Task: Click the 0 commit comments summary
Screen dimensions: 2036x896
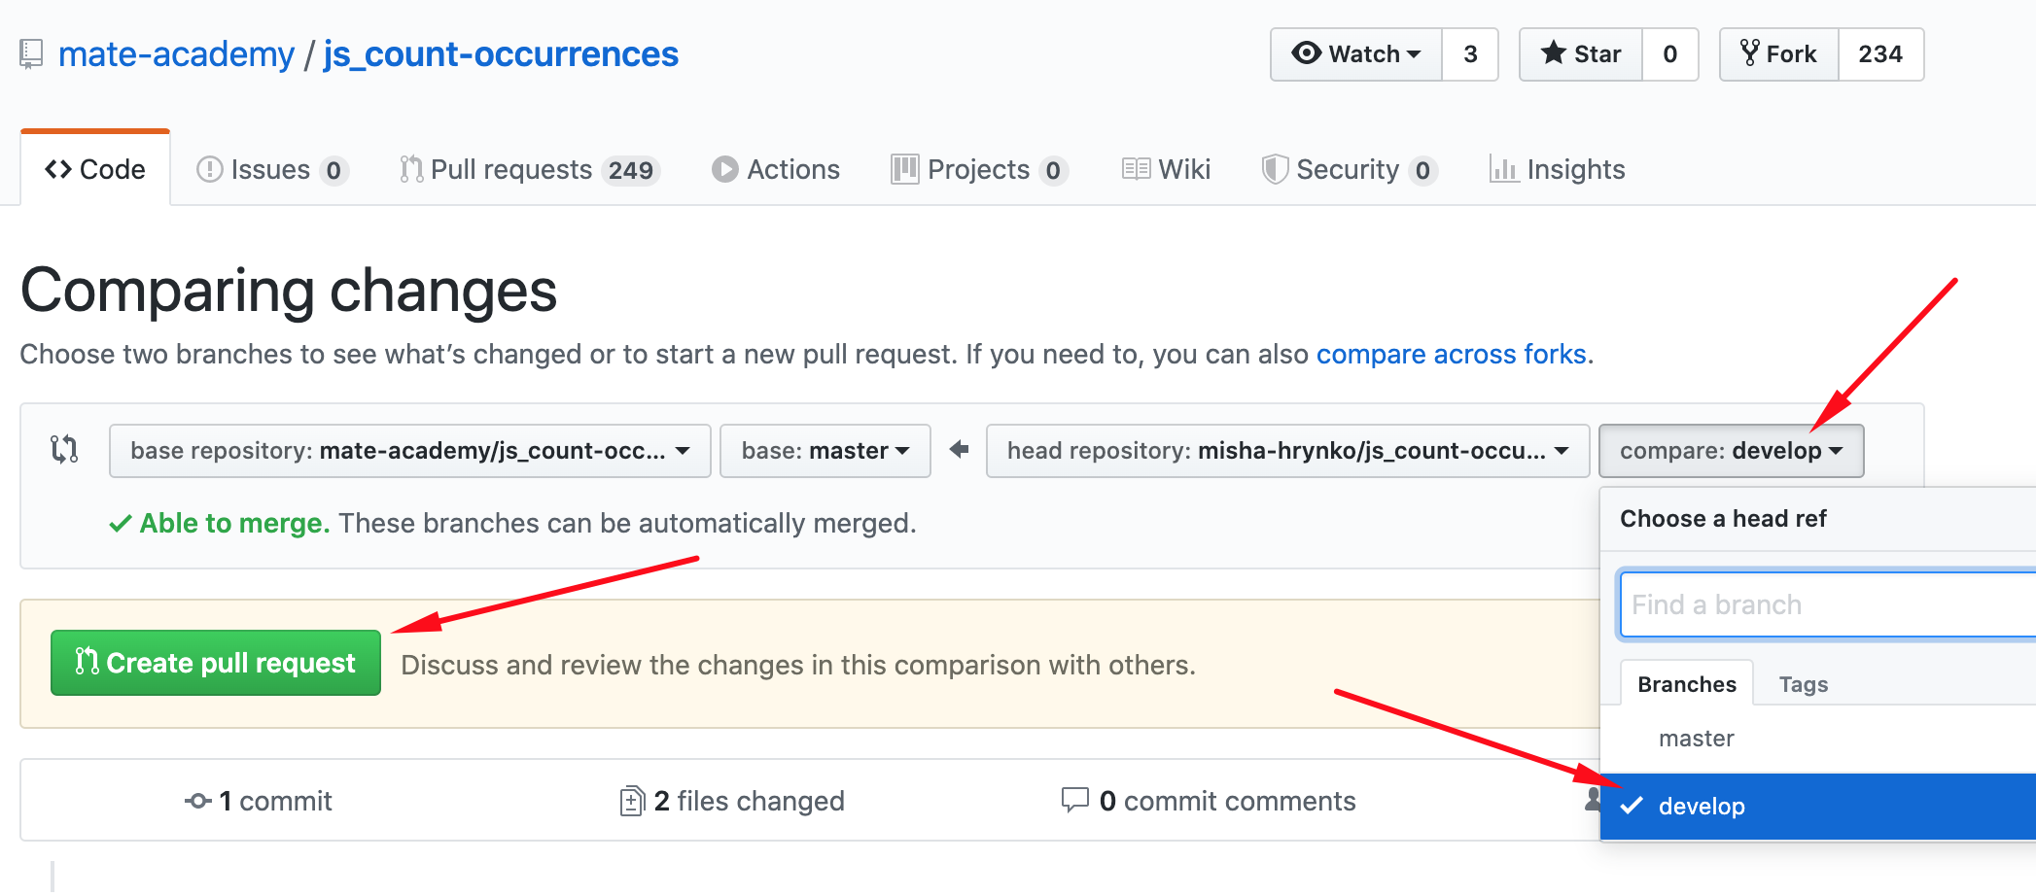Action: 1209,801
